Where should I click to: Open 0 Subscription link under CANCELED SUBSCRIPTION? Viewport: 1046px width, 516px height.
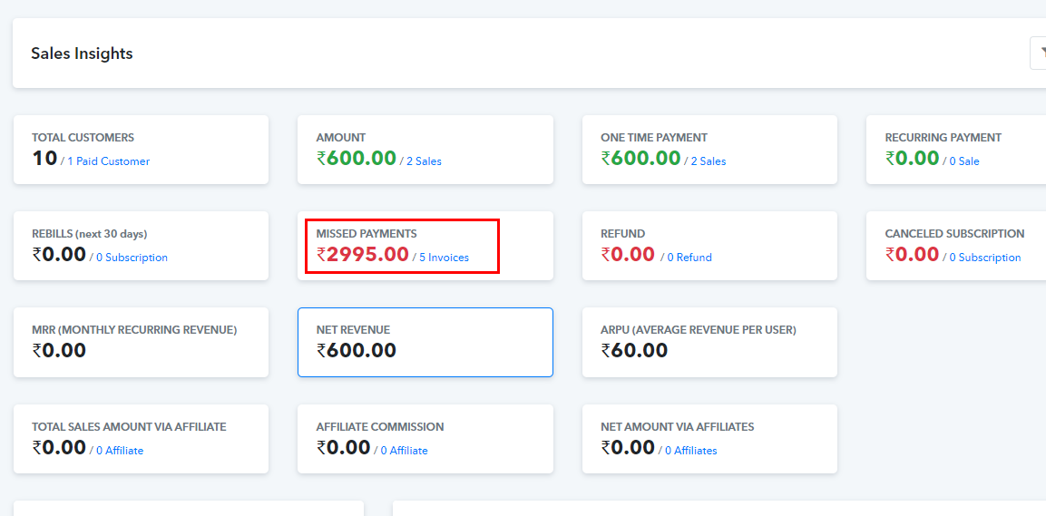point(985,258)
